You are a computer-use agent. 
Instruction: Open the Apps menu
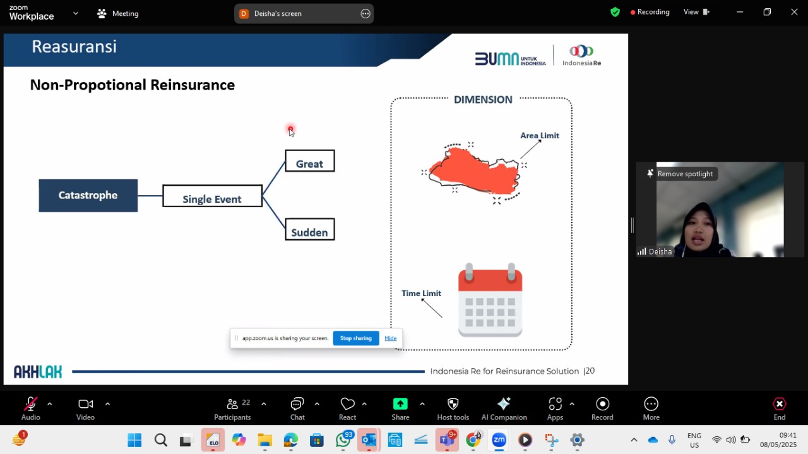click(555, 409)
